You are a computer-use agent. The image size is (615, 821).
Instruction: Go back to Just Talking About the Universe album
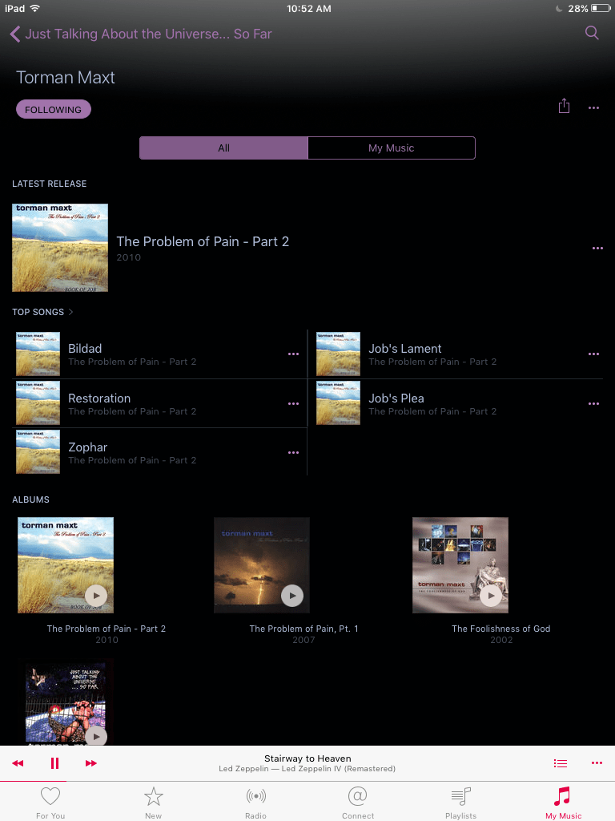(141, 34)
